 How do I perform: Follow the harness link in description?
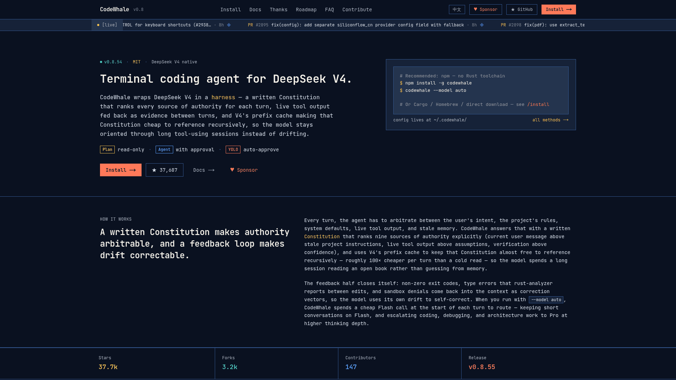pyautogui.click(x=223, y=97)
